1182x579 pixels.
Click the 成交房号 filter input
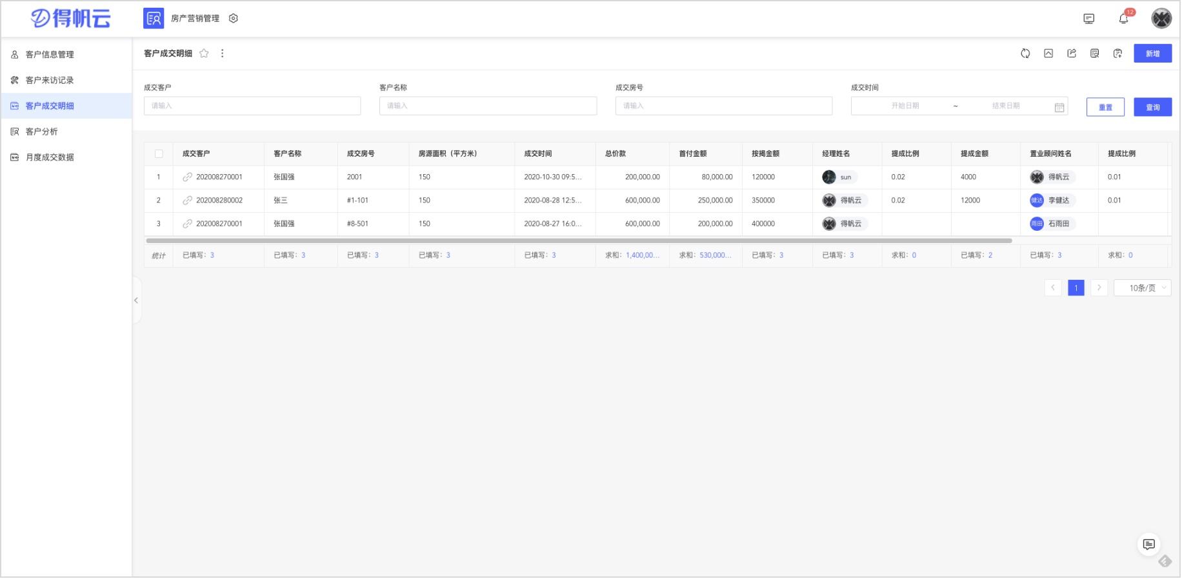point(724,106)
